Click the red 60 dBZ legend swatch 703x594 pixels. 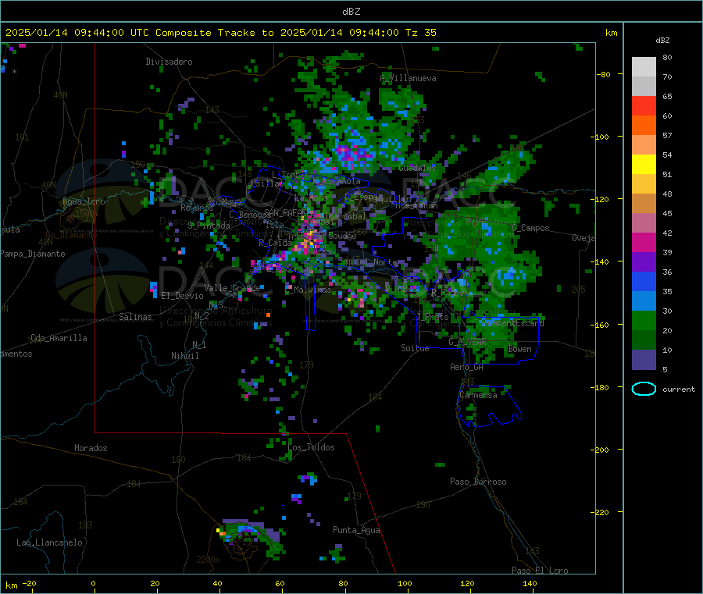(x=644, y=105)
